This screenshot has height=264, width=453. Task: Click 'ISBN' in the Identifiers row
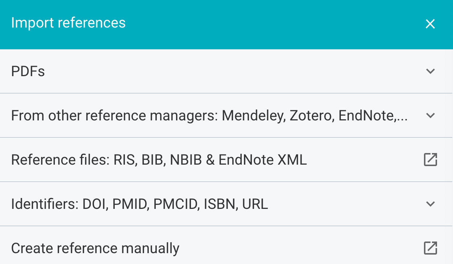click(x=219, y=204)
